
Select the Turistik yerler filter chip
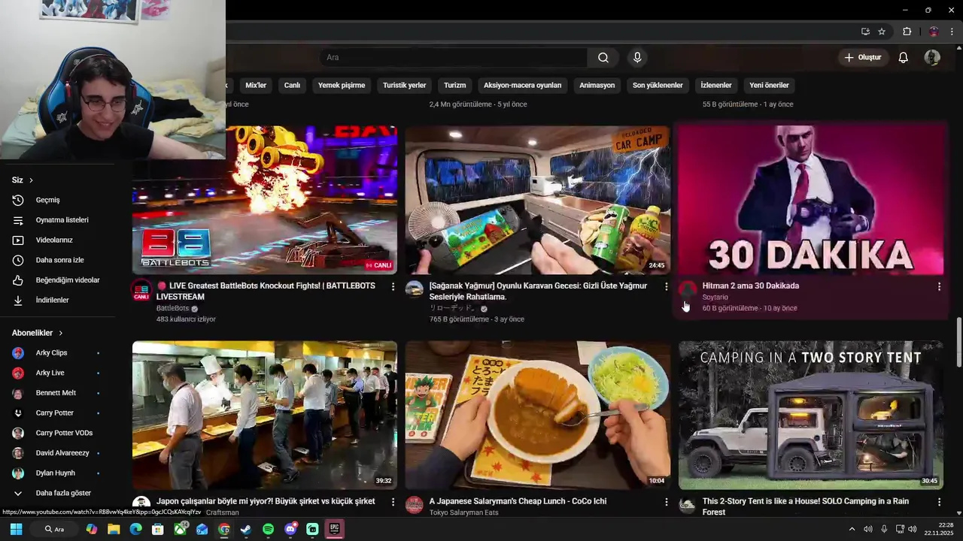click(405, 85)
